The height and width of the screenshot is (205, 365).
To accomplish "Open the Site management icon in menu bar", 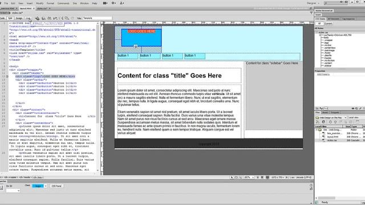I will (121, 3).
